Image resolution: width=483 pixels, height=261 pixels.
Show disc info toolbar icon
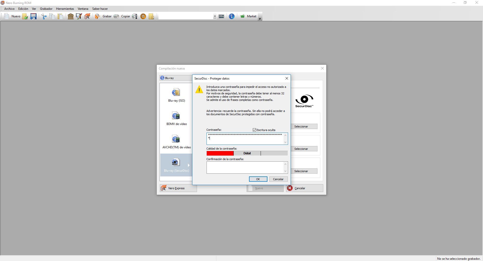[x=135, y=16]
